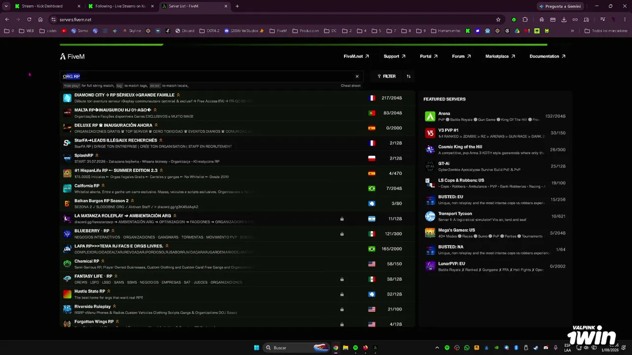This screenshot has width=632, height=355.
Task: Click the padlock icon on LA MATANZA row
Action: (x=342, y=219)
